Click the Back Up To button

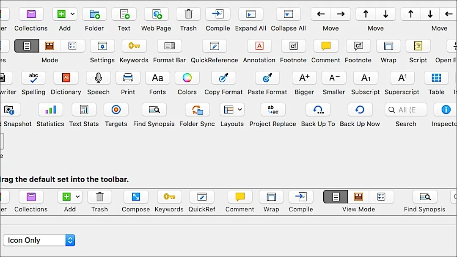tap(318, 109)
